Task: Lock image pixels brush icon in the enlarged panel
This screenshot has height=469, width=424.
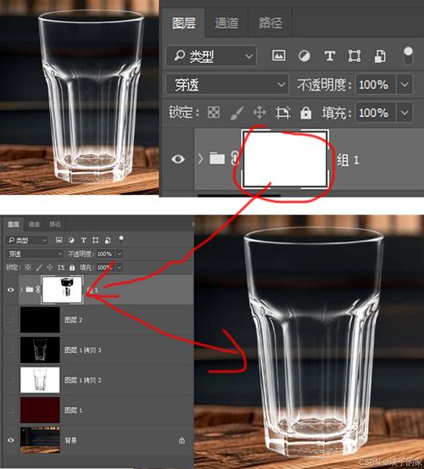Action: pyautogui.click(x=237, y=113)
